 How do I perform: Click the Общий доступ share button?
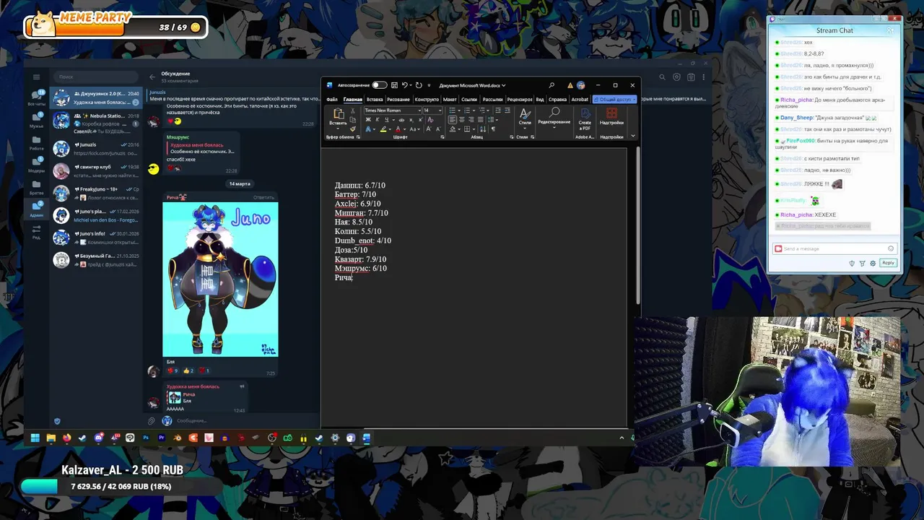pos(614,100)
